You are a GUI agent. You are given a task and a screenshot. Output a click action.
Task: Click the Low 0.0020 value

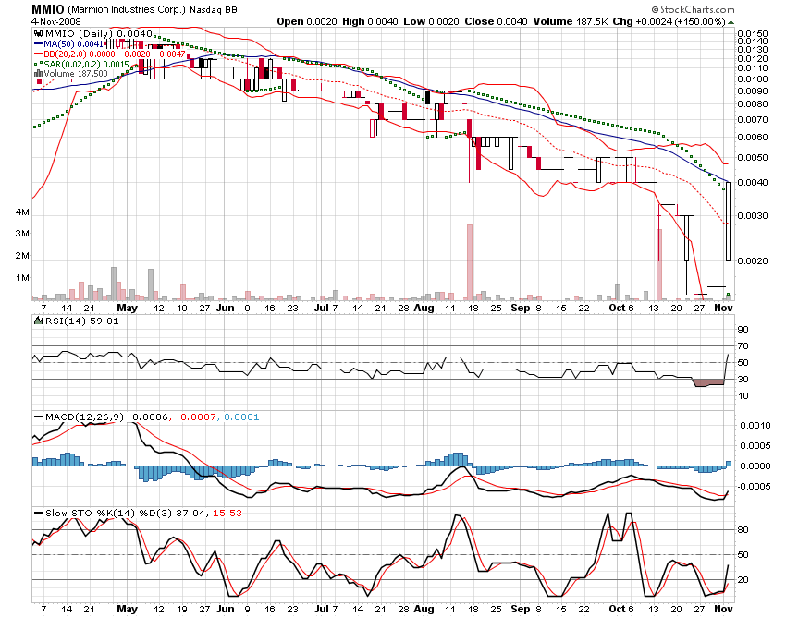[431, 21]
